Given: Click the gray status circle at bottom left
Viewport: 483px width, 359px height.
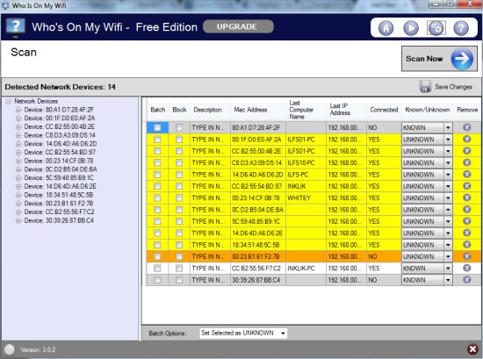Looking at the screenshot, I should point(10,349).
